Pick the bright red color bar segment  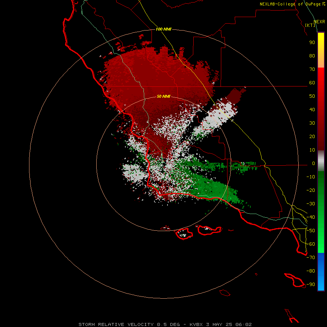pos(321,76)
